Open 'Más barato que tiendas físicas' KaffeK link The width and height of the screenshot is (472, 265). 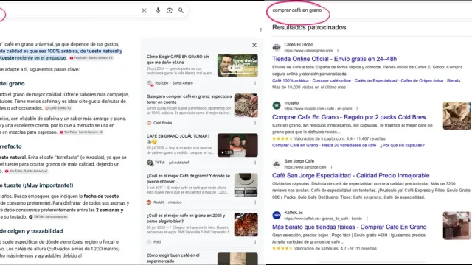tap(349, 227)
